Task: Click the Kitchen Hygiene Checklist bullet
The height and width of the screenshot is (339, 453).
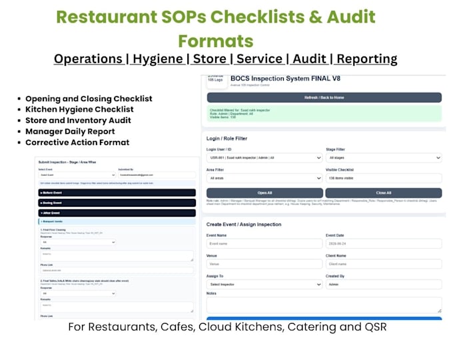Action: [x=79, y=109]
